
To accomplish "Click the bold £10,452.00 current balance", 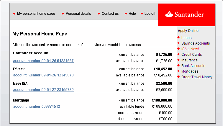I will [x=163, y=69].
